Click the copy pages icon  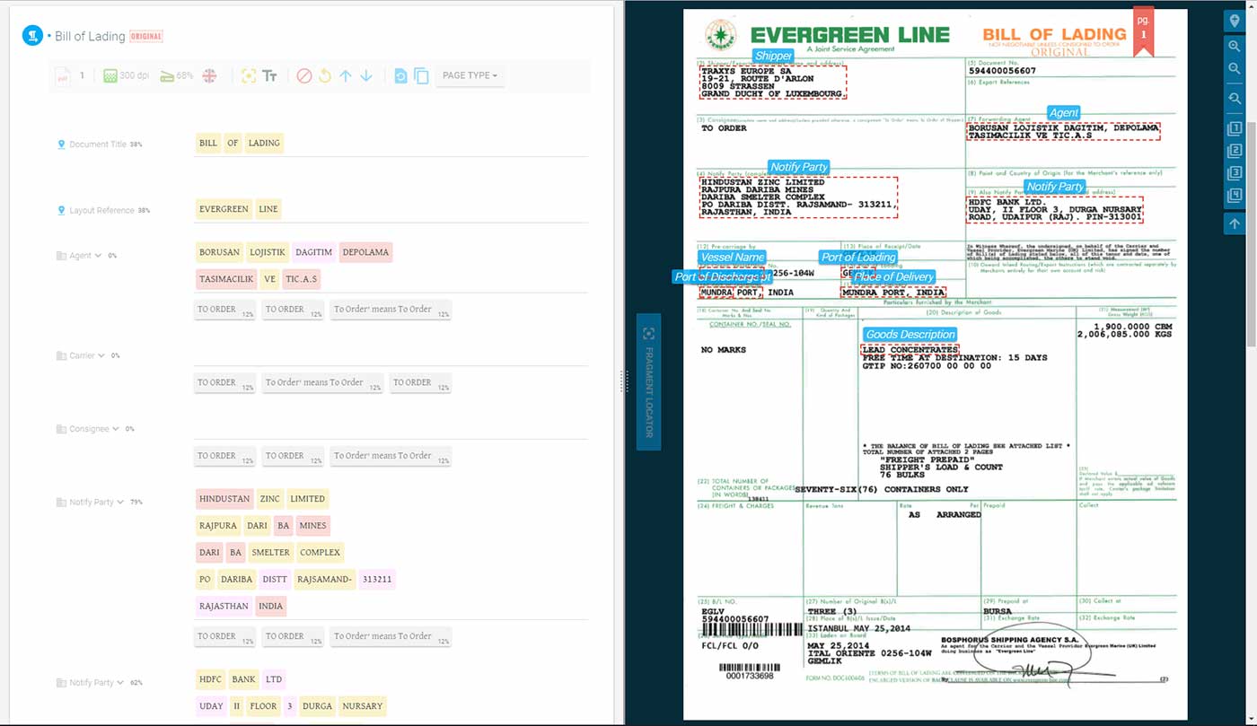421,76
